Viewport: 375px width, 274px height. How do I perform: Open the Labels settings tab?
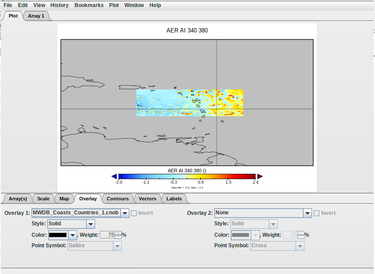point(174,199)
